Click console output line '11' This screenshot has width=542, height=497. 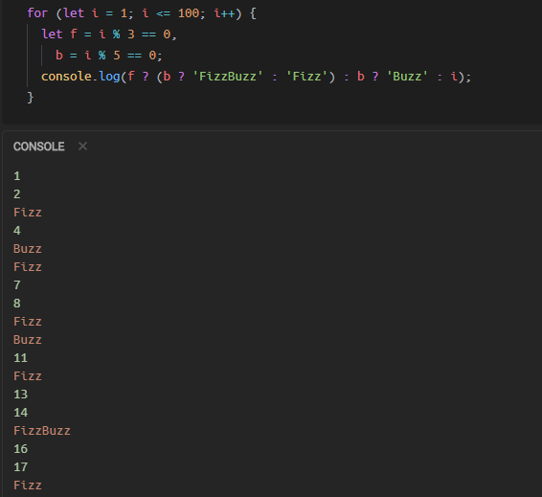(20, 358)
